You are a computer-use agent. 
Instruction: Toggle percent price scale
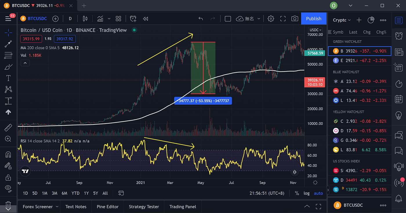tap(297, 193)
